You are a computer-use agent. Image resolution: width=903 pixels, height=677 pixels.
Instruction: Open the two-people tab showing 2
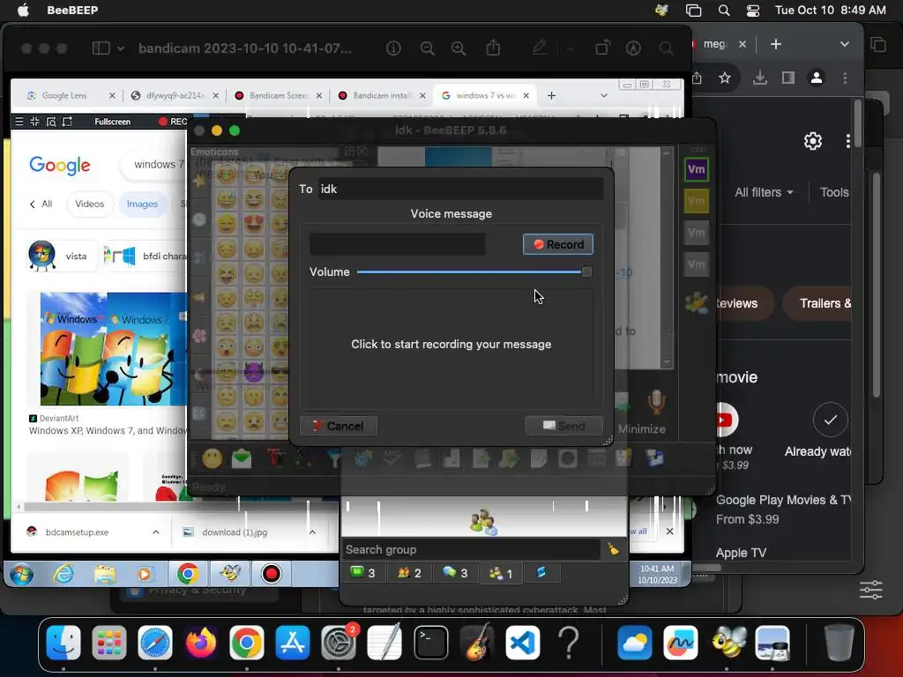point(409,573)
